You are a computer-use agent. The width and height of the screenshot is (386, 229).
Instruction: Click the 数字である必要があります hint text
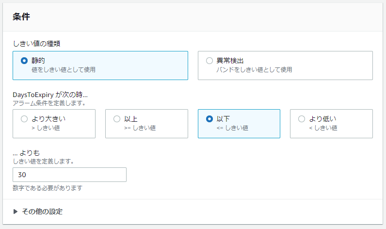tap(48, 188)
